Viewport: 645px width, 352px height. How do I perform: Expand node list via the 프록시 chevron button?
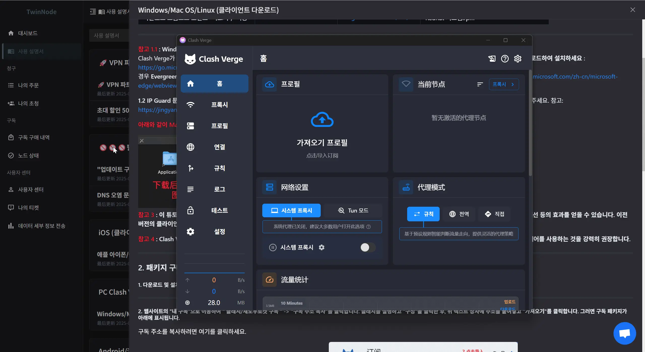[504, 84]
